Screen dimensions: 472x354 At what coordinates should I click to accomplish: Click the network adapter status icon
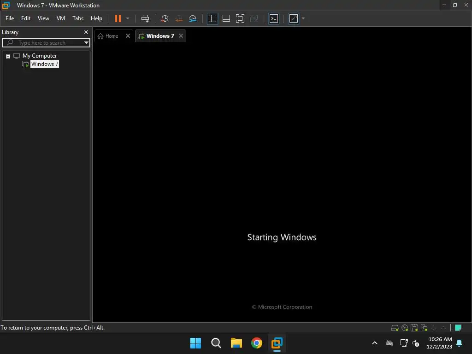coord(424,328)
